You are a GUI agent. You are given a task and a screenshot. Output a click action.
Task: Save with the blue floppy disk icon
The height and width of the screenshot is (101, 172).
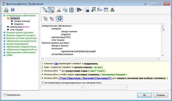pos(13,10)
